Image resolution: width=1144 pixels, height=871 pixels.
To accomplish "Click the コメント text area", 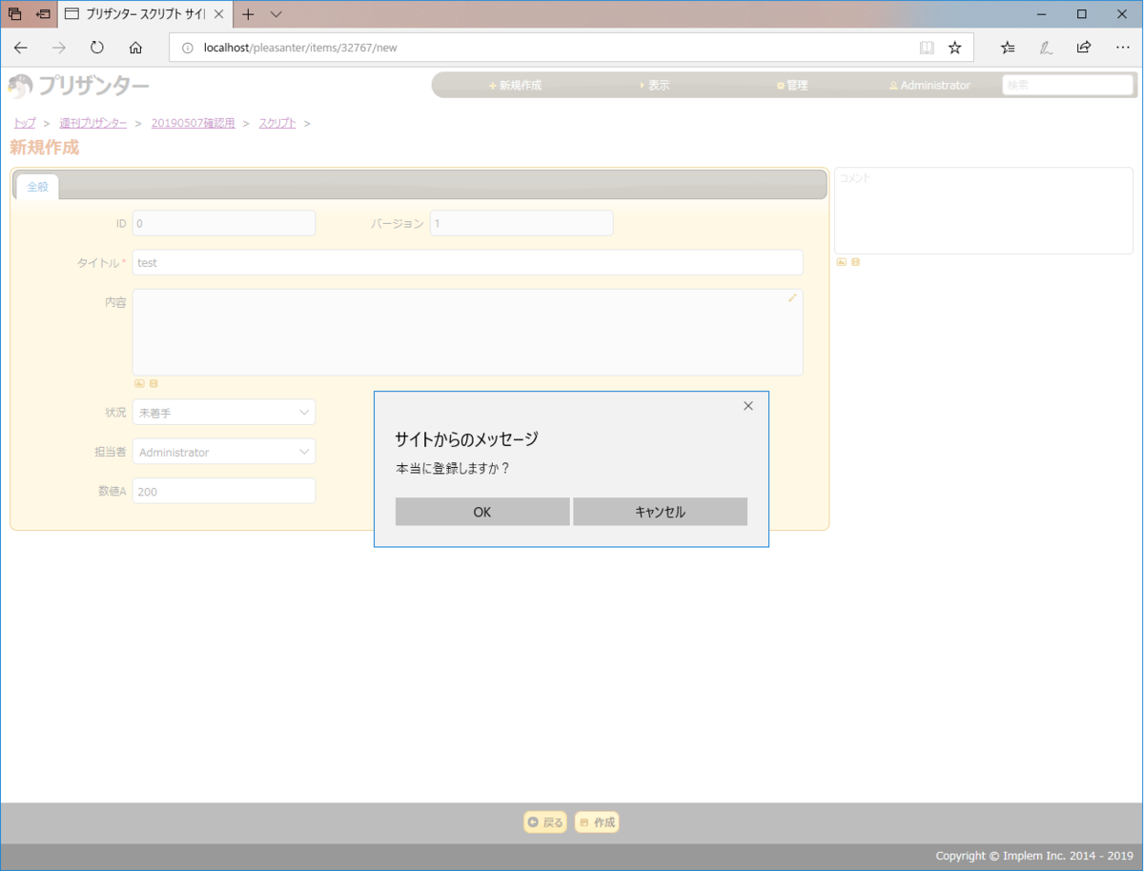I will click(984, 211).
